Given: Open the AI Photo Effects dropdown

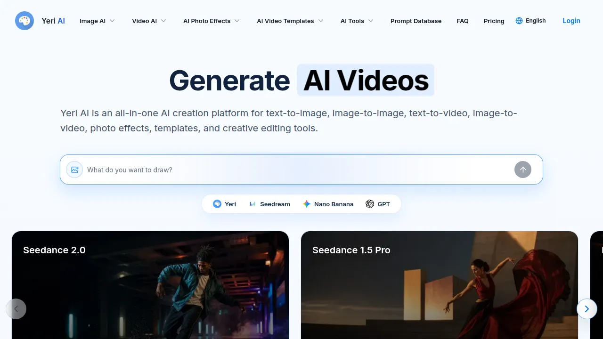Looking at the screenshot, I should click(x=212, y=21).
